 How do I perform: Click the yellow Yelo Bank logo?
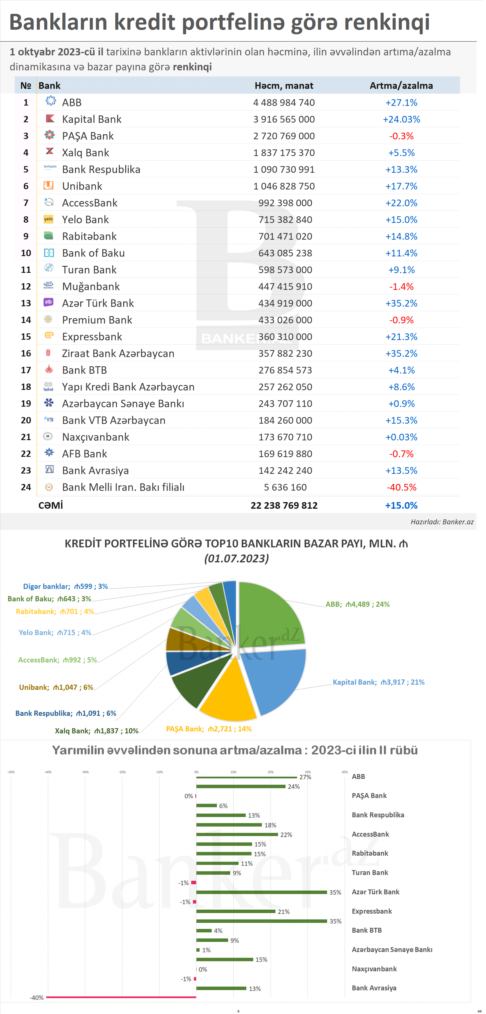point(48,219)
